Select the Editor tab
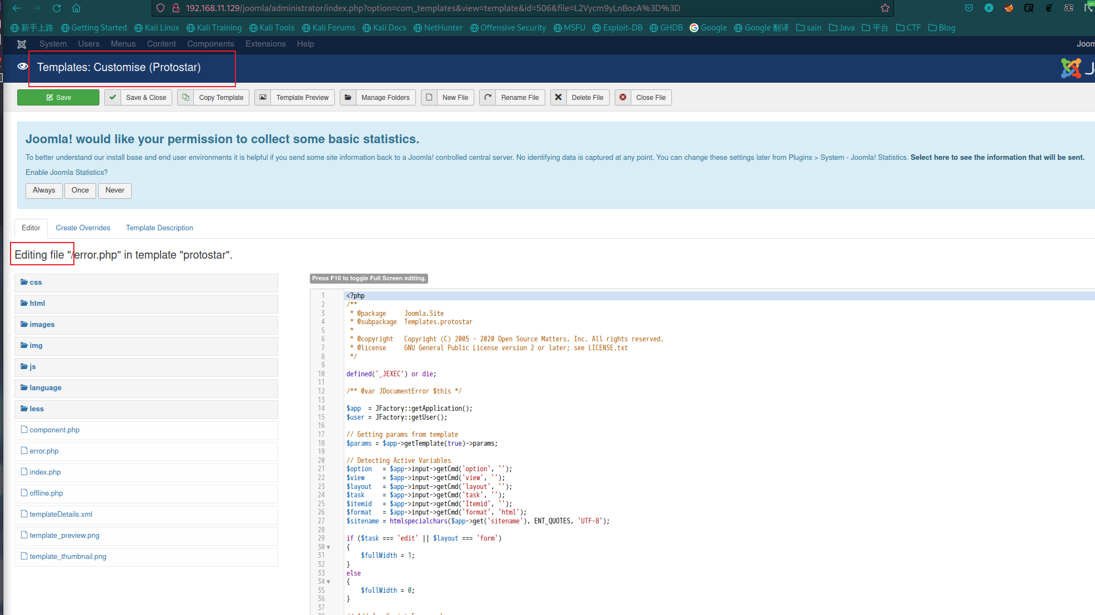 [x=31, y=228]
